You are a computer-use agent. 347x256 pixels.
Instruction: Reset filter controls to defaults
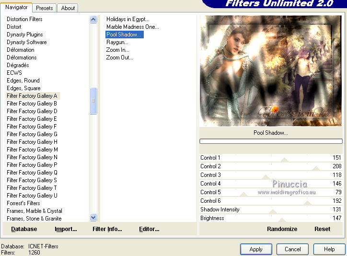(x=322, y=229)
